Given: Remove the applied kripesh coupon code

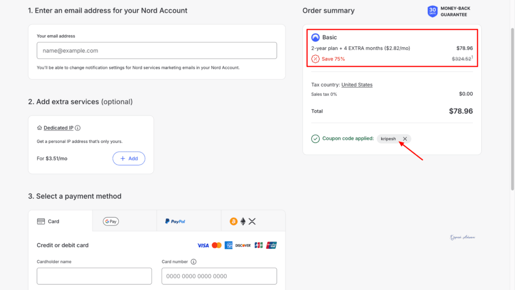Looking at the screenshot, I should 405,139.
